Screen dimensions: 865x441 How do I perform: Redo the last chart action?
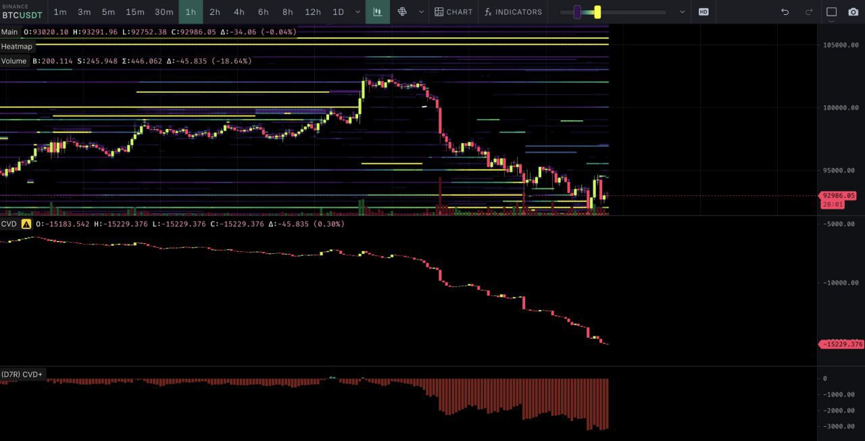tap(805, 11)
